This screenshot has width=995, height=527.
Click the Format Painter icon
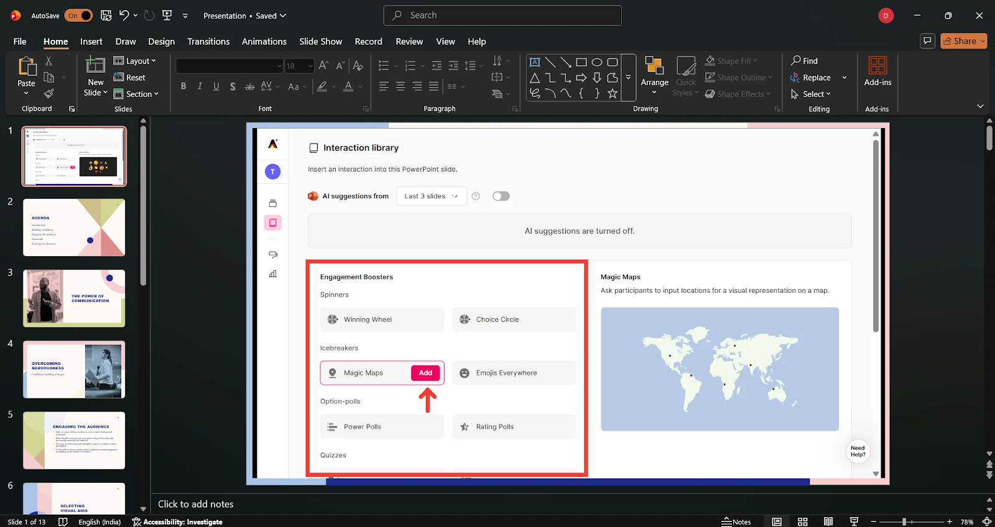pyautogui.click(x=49, y=94)
